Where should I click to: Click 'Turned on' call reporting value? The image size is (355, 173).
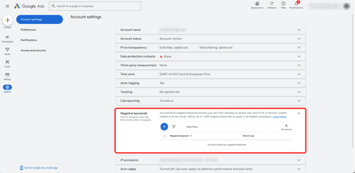tap(166, 101)
